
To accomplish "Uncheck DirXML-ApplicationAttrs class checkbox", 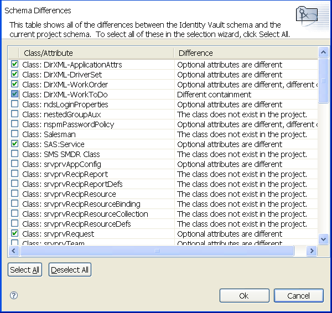I will click(x=14, y=64).
